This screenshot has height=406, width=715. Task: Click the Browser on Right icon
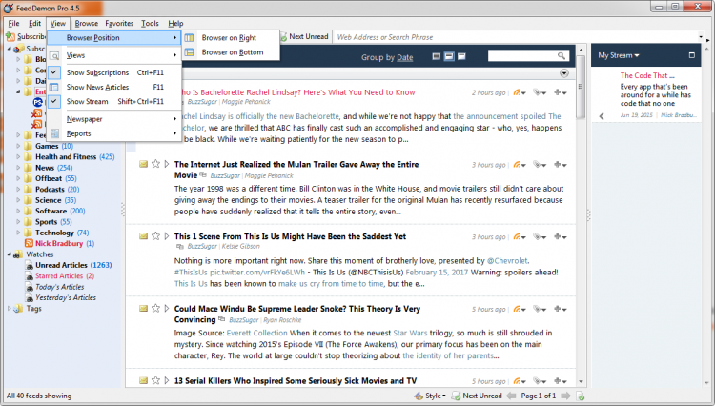(x=190, y=37)
